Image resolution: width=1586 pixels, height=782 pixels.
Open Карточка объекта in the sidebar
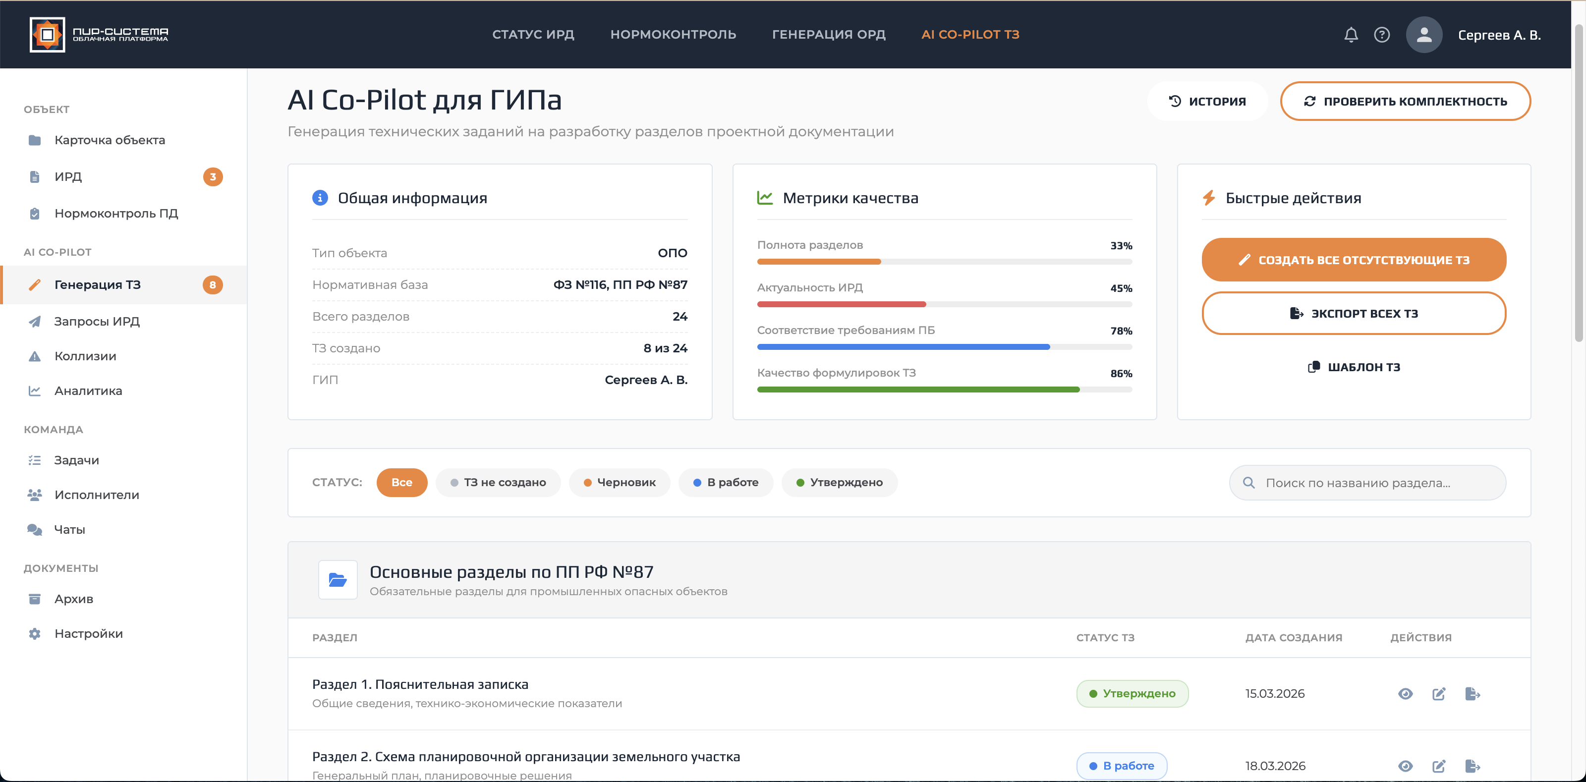124,140
